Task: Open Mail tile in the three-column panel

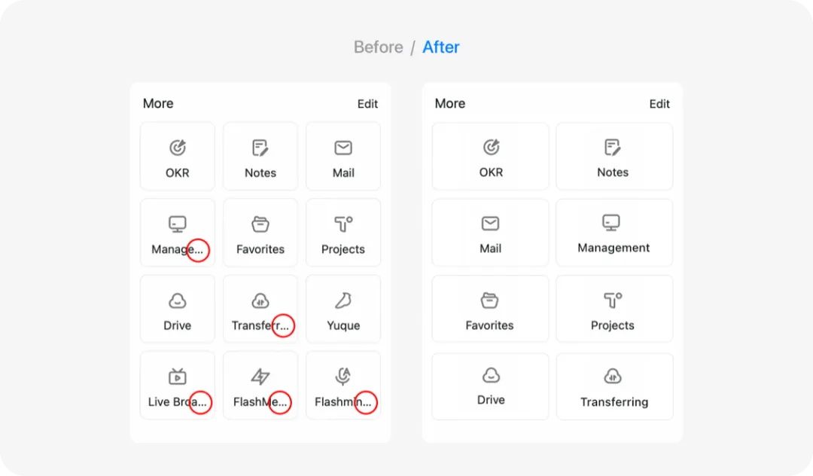Action: tap(343, 157)
